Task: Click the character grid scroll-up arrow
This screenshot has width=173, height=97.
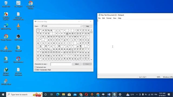Action: [x=91, y=30]
